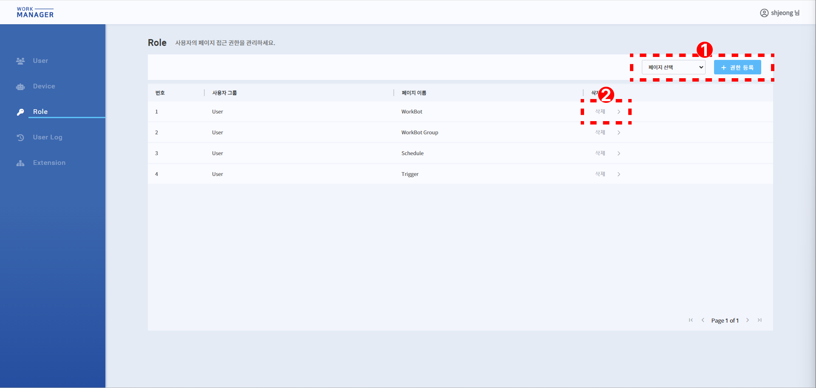Select the WorkBot Group page name cell
The height and width of the screenshot is (388, 816).
(x=420, y=133)
